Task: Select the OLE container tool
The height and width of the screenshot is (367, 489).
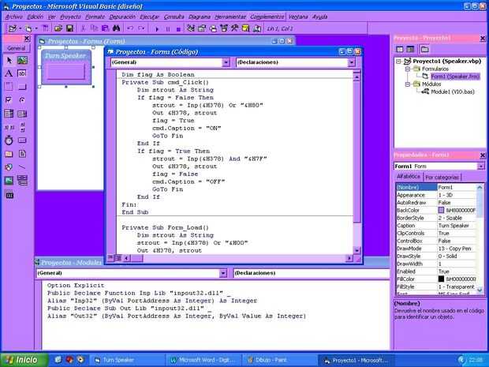Action: click(9, 195)
